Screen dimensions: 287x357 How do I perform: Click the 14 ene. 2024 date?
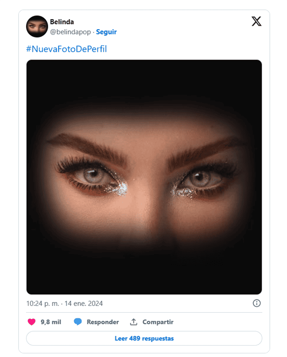pyautogui.click(x=84, y=303)
